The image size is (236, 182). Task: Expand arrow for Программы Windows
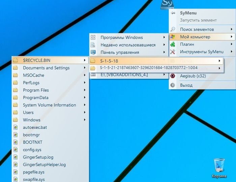(x=164, y=37)
